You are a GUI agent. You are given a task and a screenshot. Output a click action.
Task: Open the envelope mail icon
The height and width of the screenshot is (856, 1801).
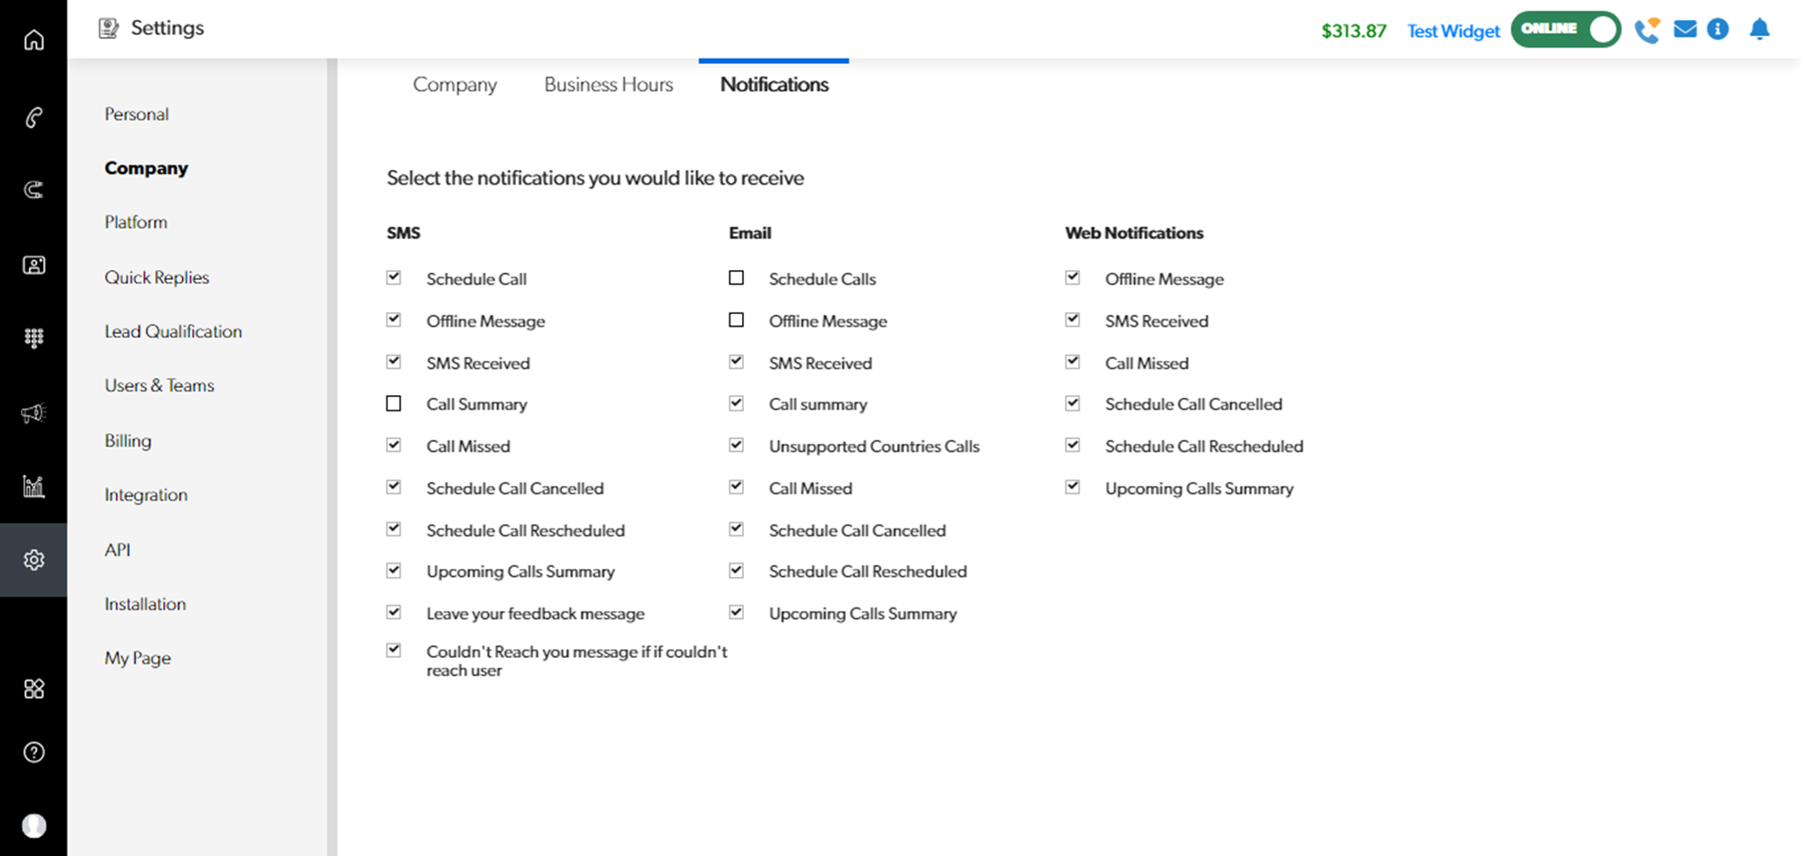1685,30
